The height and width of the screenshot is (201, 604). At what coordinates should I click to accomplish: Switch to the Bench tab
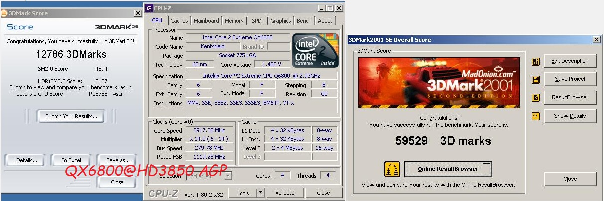tap(304, 21)
